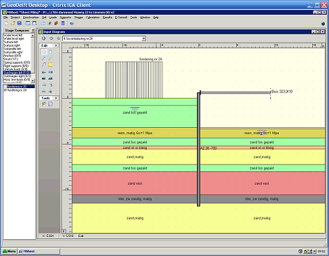Viewport: 329px width, 256px height.
Task: Select 'Surcharges right' in Stage Composer list
Action: point(17,76)
